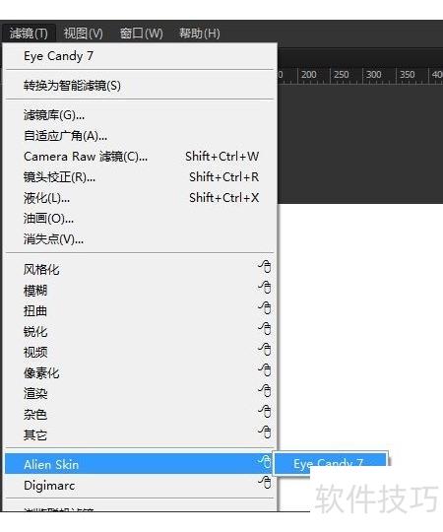Expand the 渲染 render submenu

(x=140, y=393)
